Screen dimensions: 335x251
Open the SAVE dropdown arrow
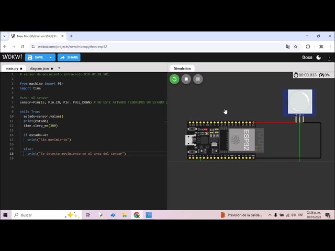[51, 58]
